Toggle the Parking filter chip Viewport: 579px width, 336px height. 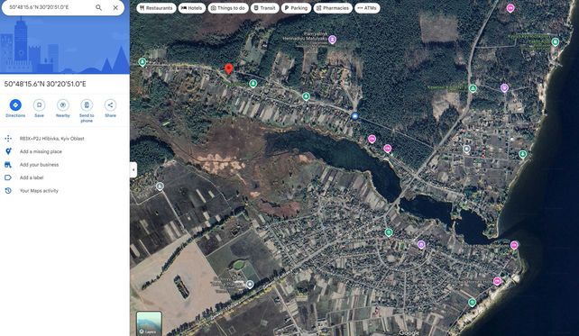pyautogui.click(x=296, y=8)
